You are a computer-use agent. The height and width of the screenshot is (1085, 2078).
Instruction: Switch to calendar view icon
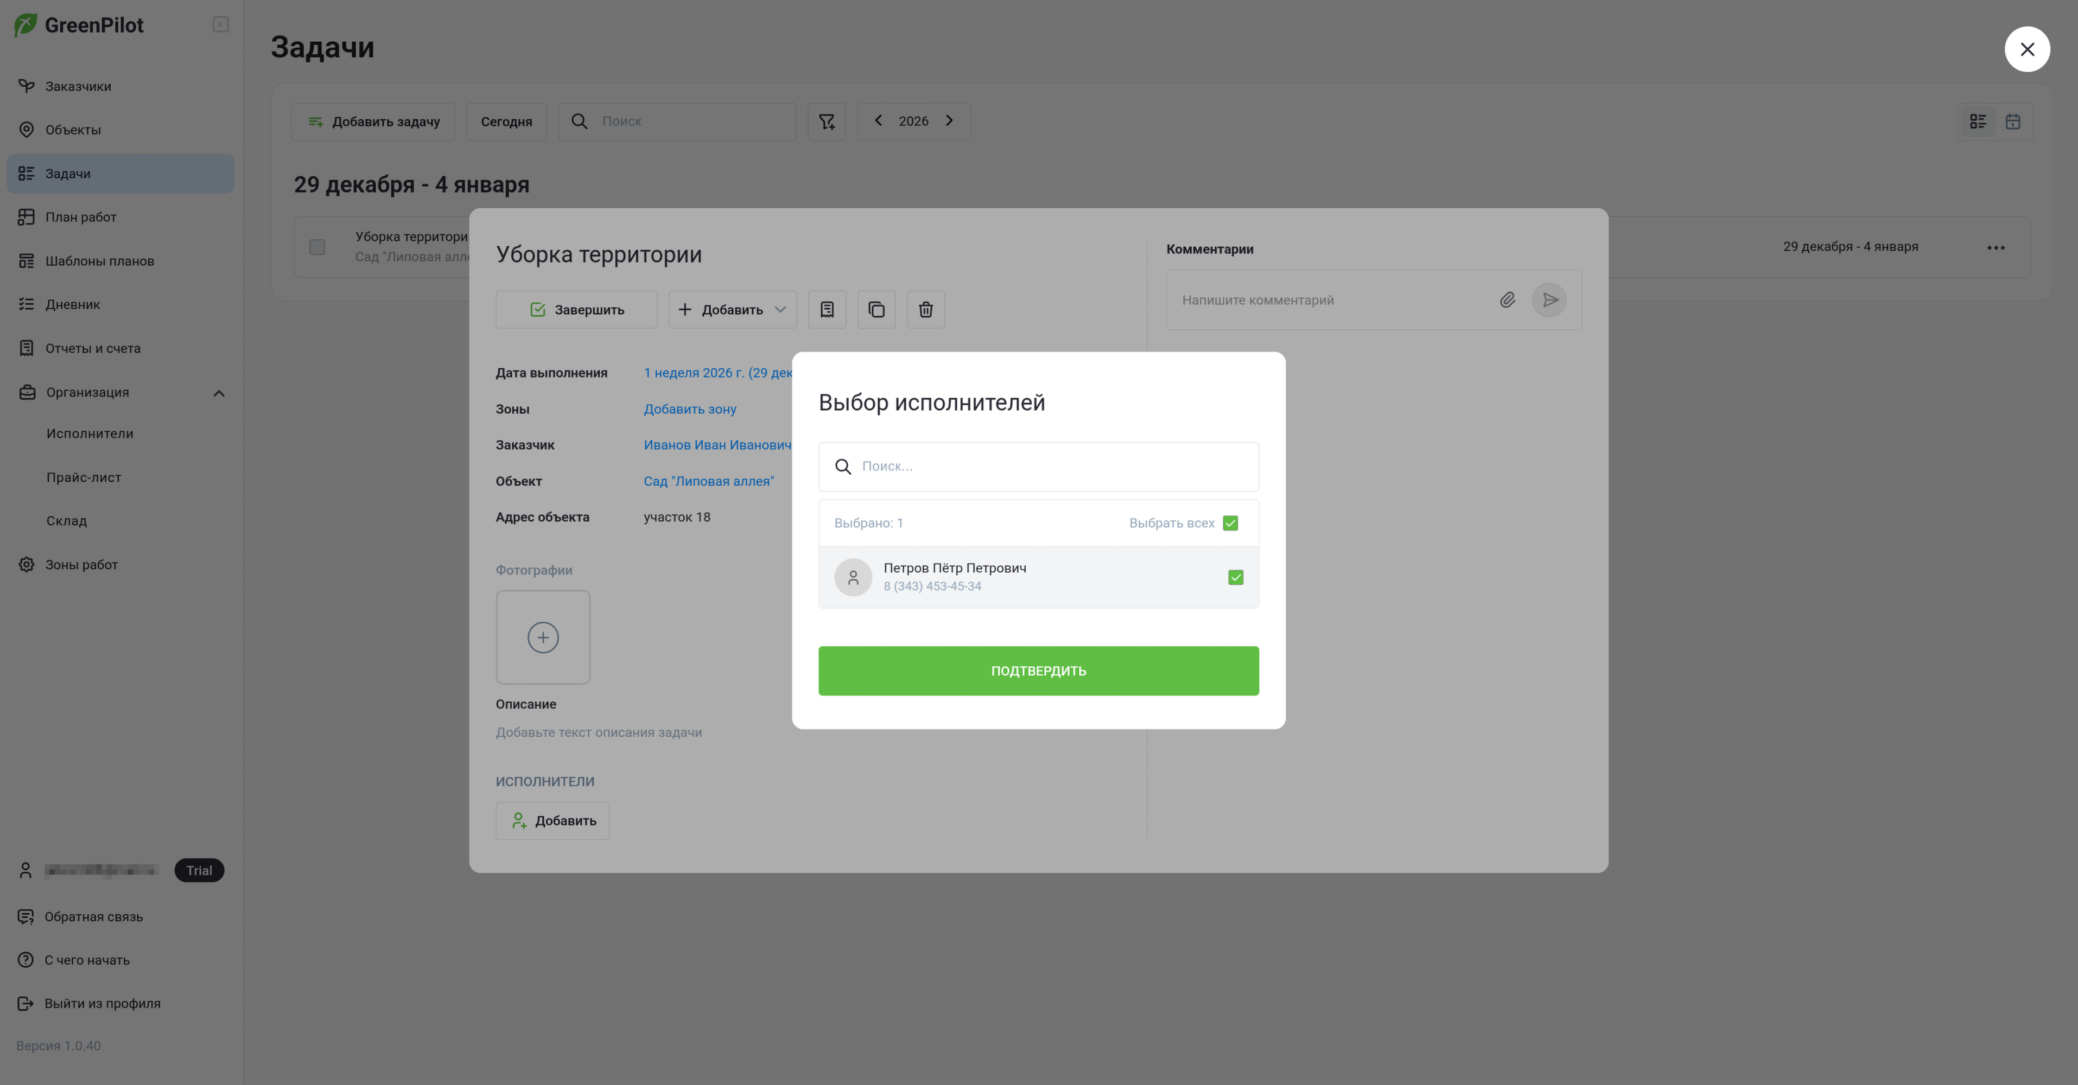(2013, 122)
